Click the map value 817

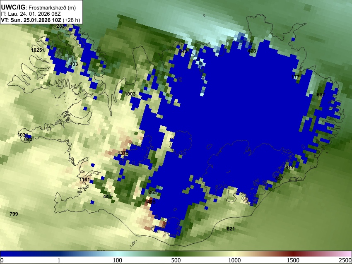pos(289,168)
